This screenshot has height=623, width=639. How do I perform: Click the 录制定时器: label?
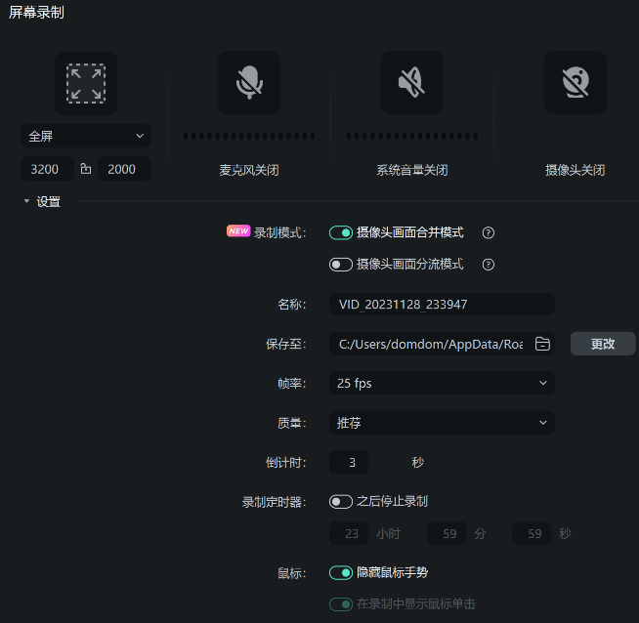click(x=274, y=502)
